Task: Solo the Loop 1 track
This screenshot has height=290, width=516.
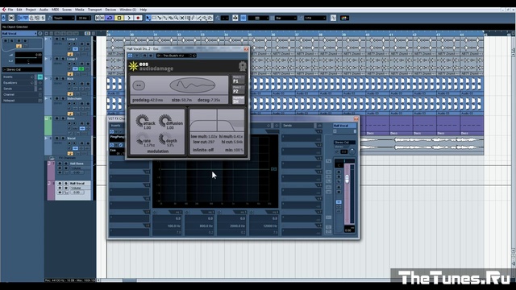Action: pos(63,39)
